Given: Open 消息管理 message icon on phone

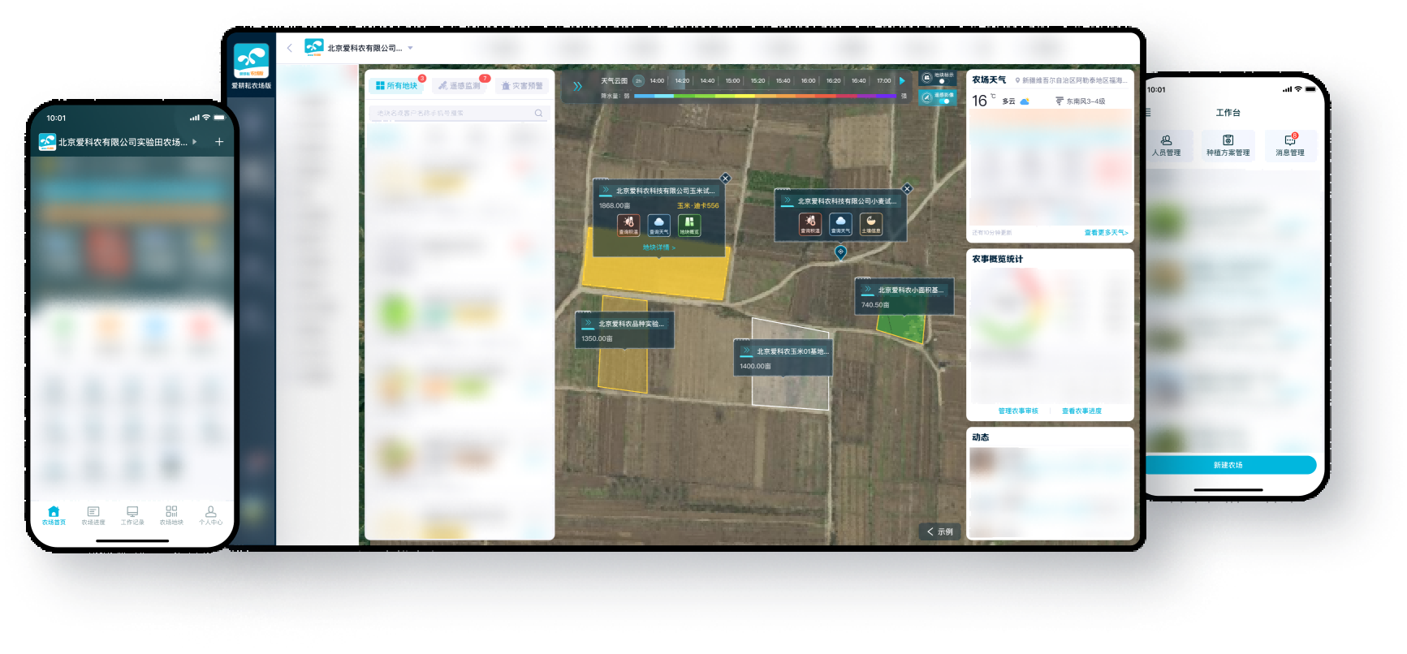Looking at the screenshot, I should [x=1289, y=144].
